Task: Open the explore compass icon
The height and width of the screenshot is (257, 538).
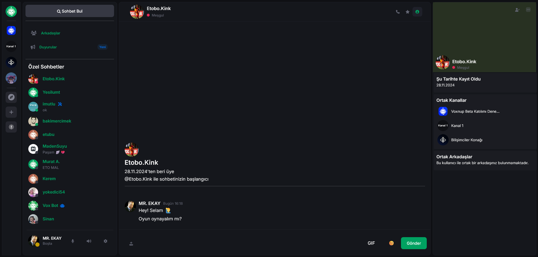Action: click(11, 97)
